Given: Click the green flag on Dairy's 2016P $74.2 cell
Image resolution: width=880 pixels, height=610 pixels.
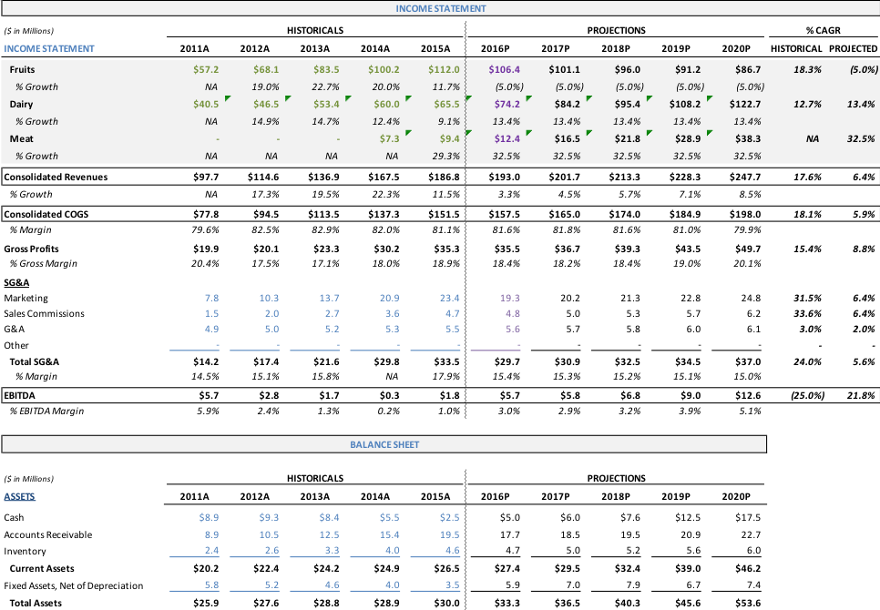Looking at the screenshot, I should 527,97.
